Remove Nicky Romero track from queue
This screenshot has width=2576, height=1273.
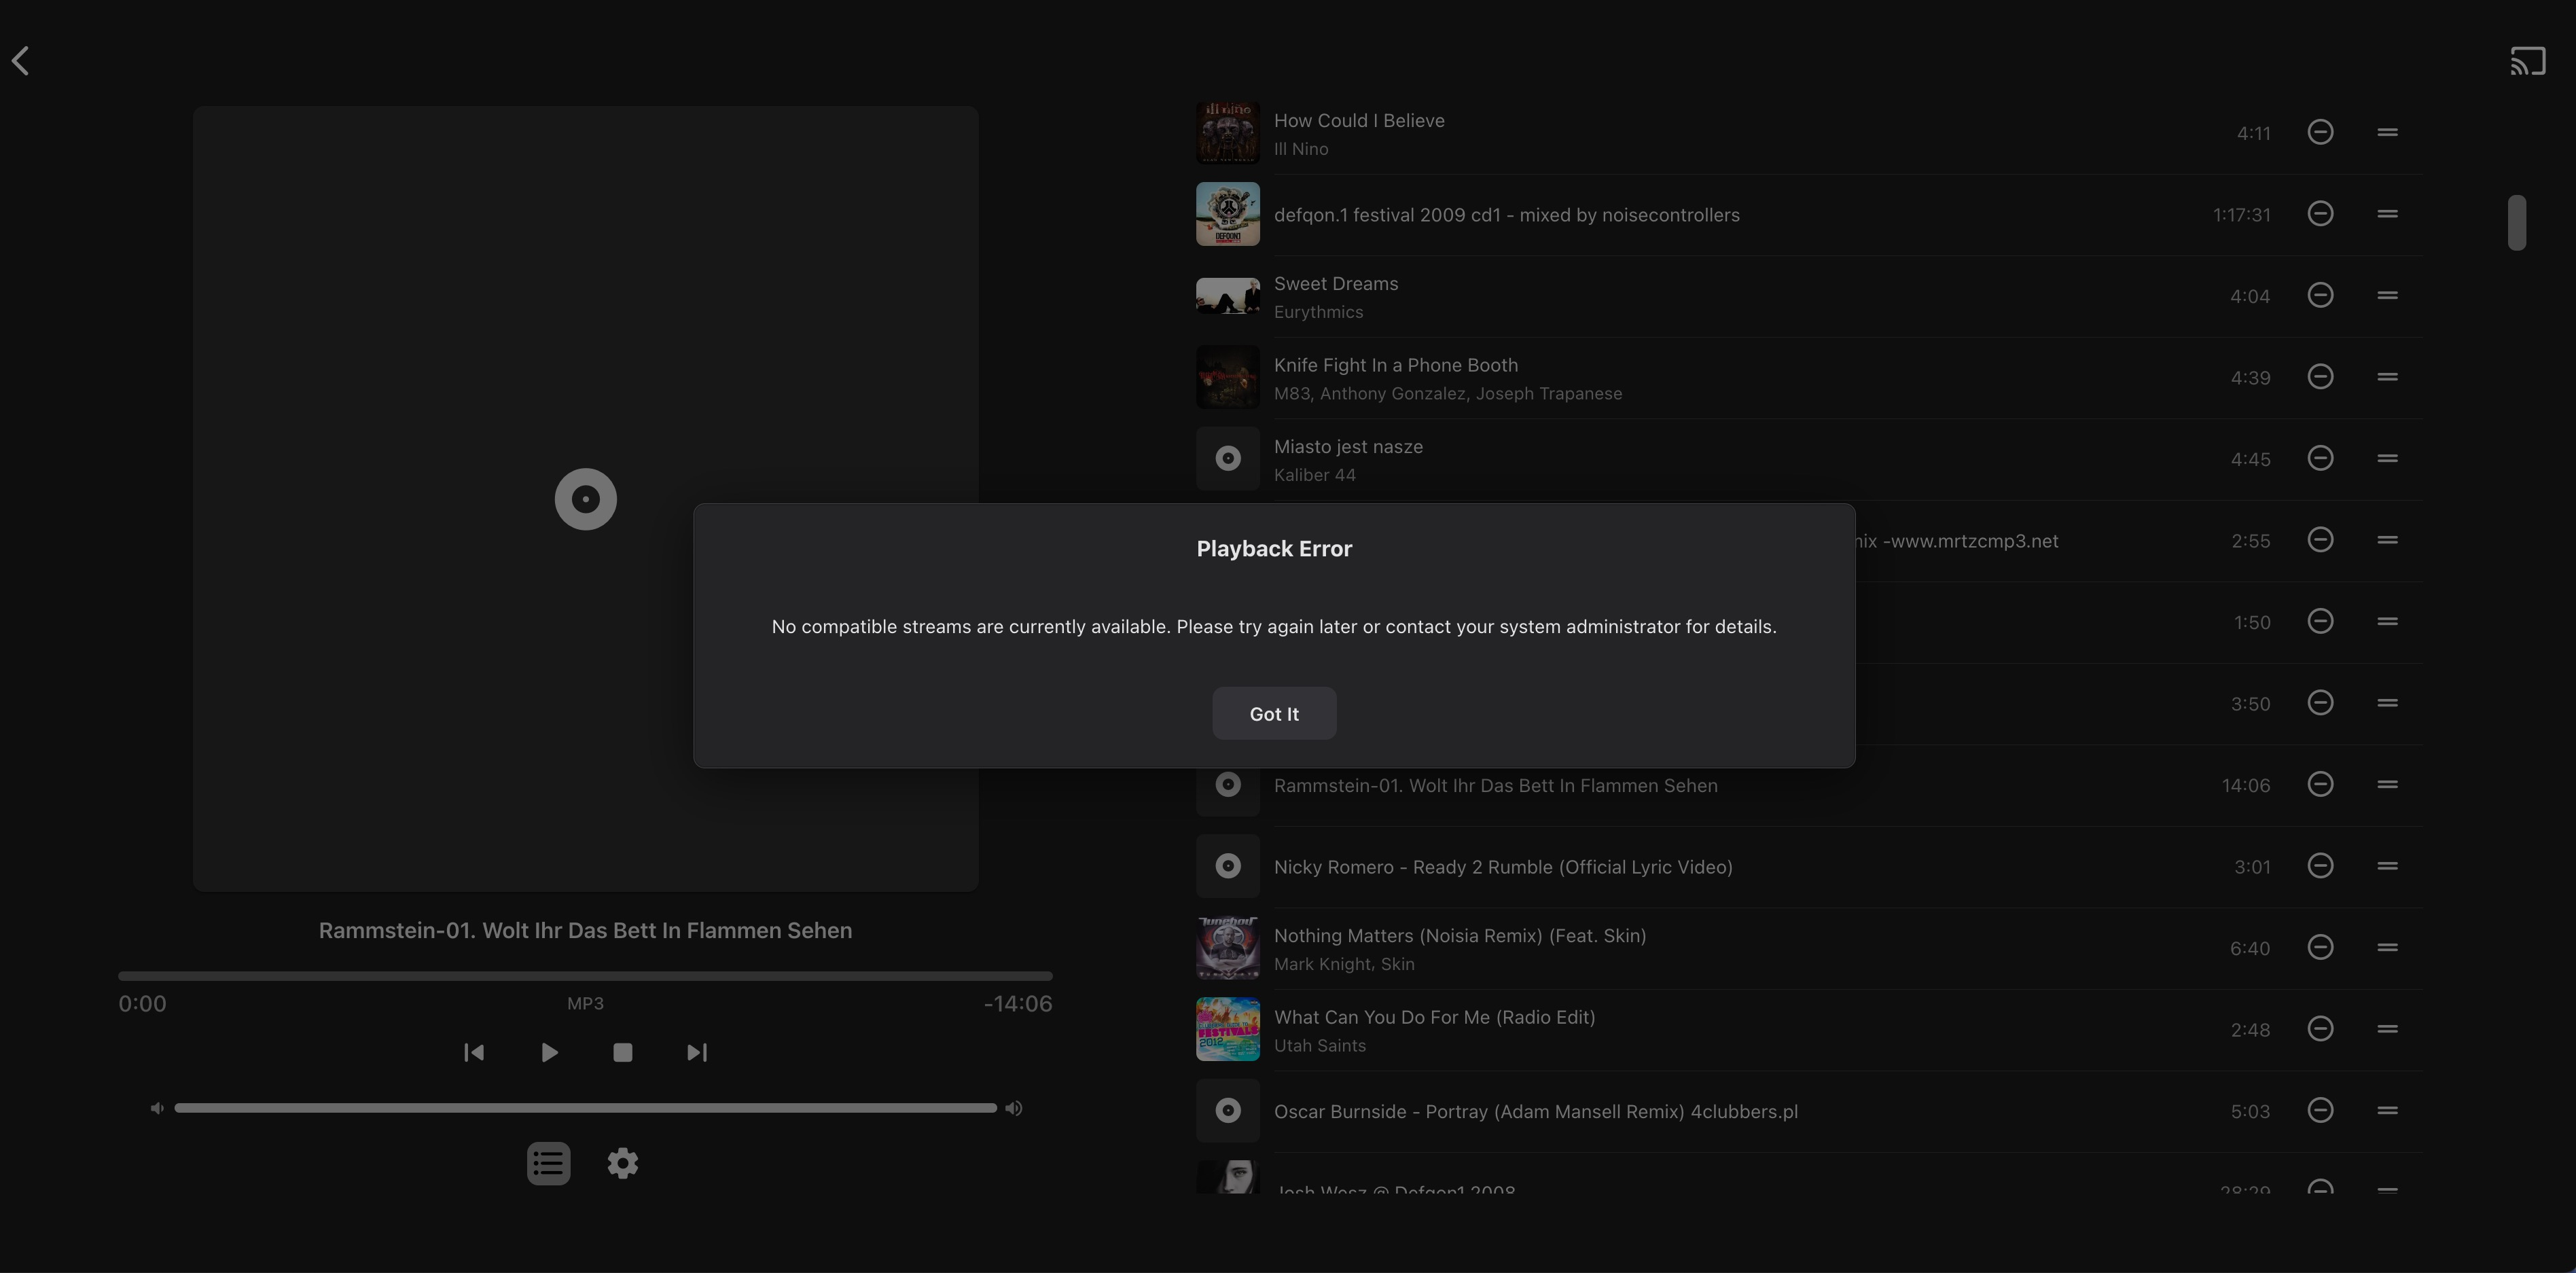(x=2320, y=866)
